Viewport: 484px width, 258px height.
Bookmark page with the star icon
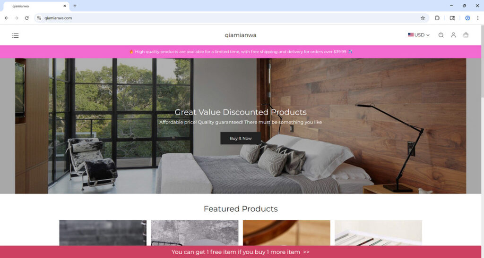(423, 18)
